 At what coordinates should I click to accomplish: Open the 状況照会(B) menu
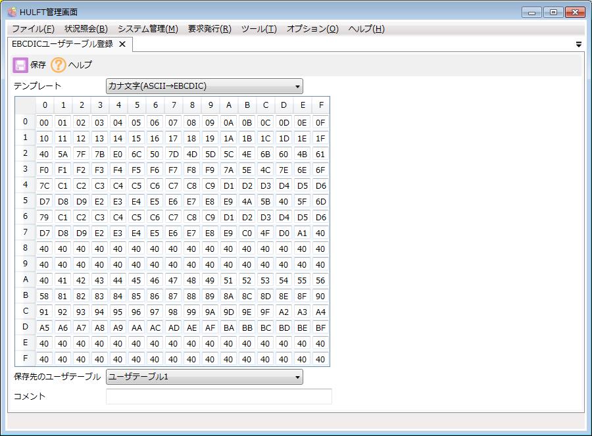click(x=86, y=29)
